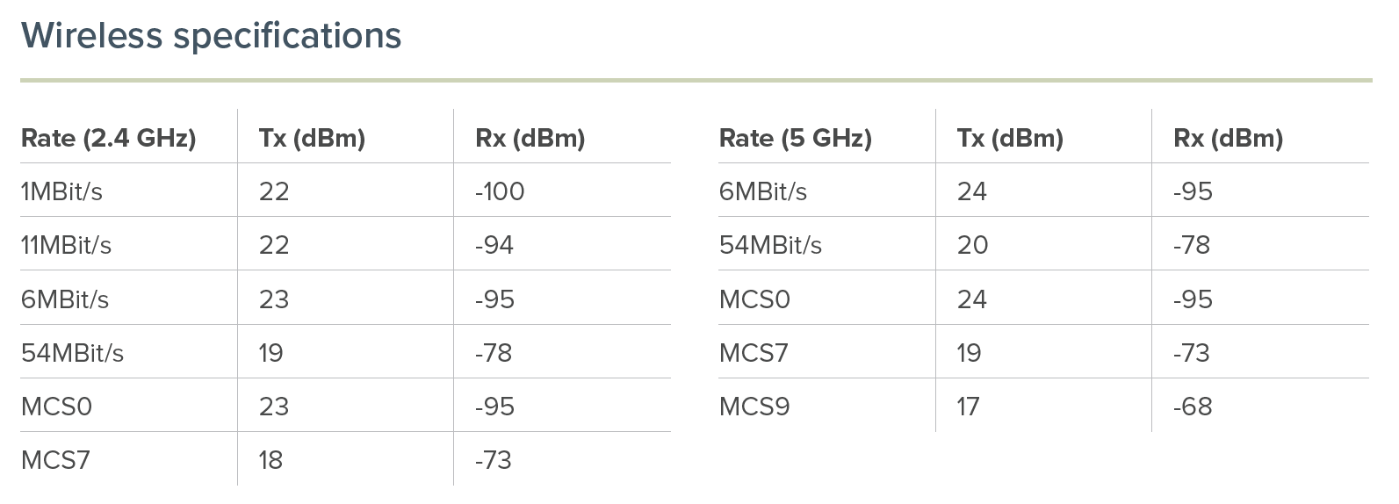The height and width of the screenshot is (504, 1399).
Task: Click the "1MBit/s" rate cell
Action: tap(61, 191)
